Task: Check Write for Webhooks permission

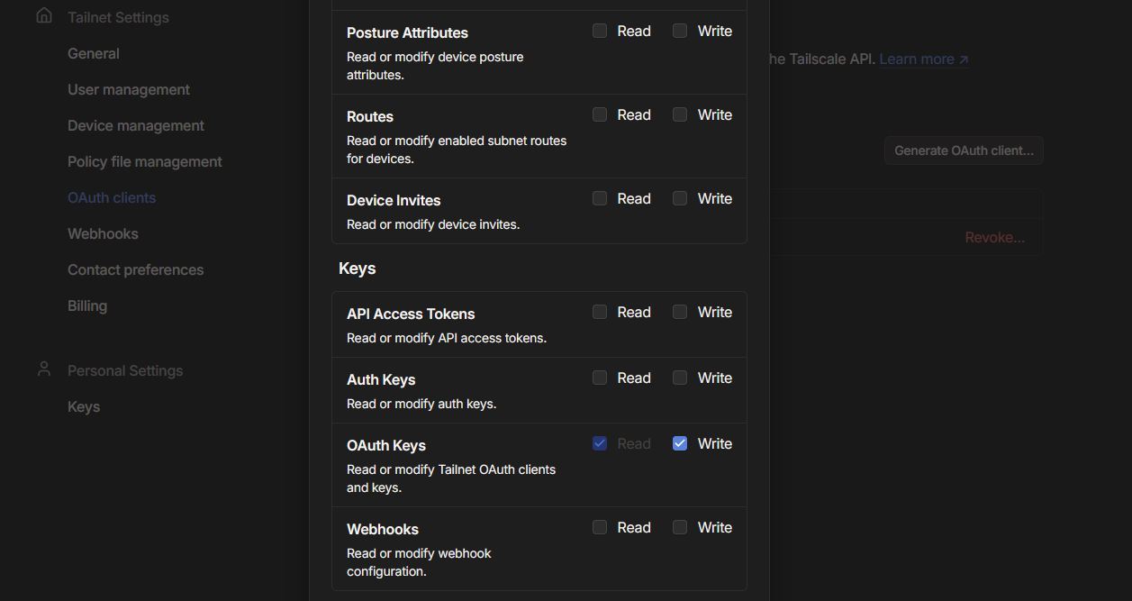Action: click(x=680, y=527)
